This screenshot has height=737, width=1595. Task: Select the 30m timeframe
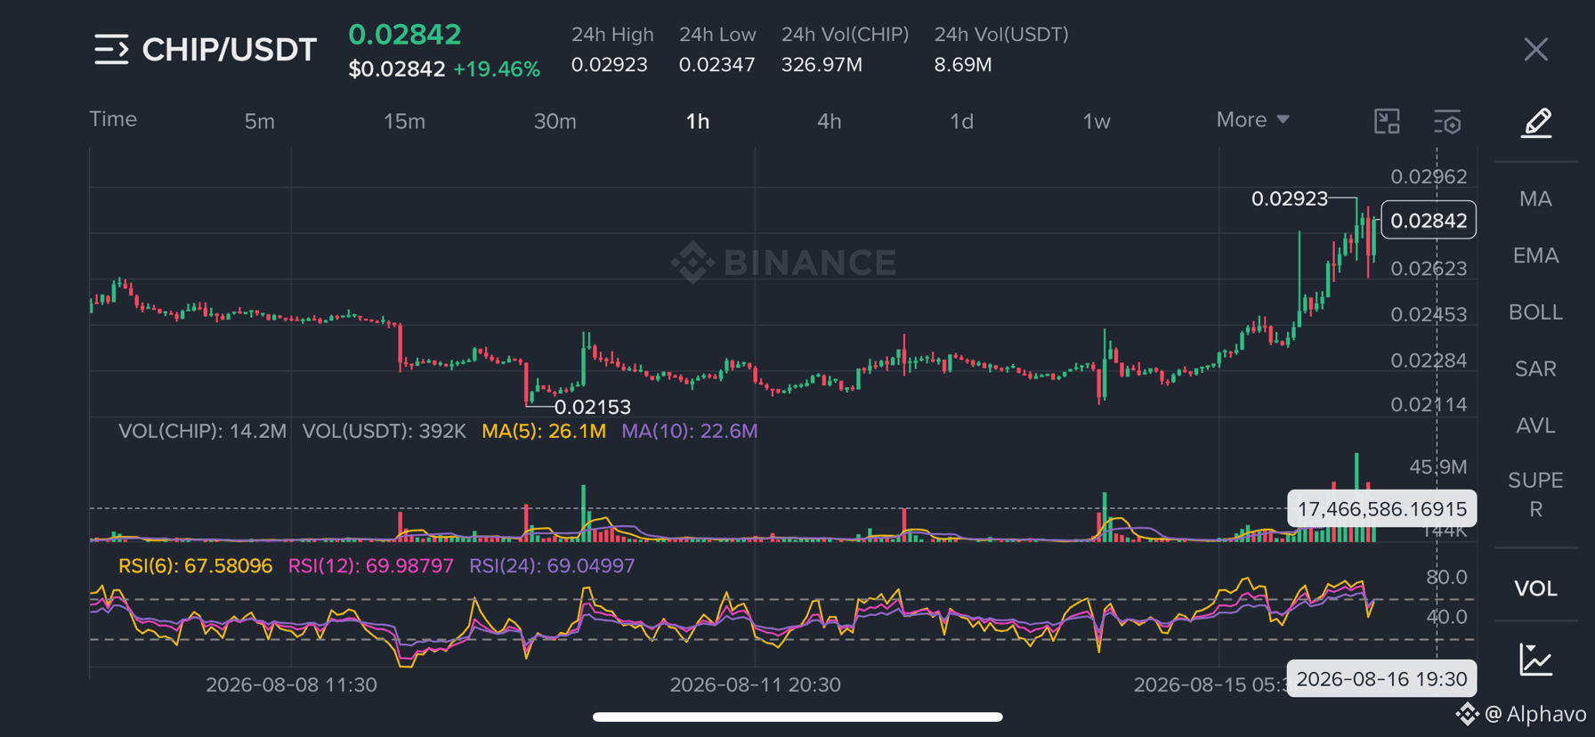(x=555, y=121)
